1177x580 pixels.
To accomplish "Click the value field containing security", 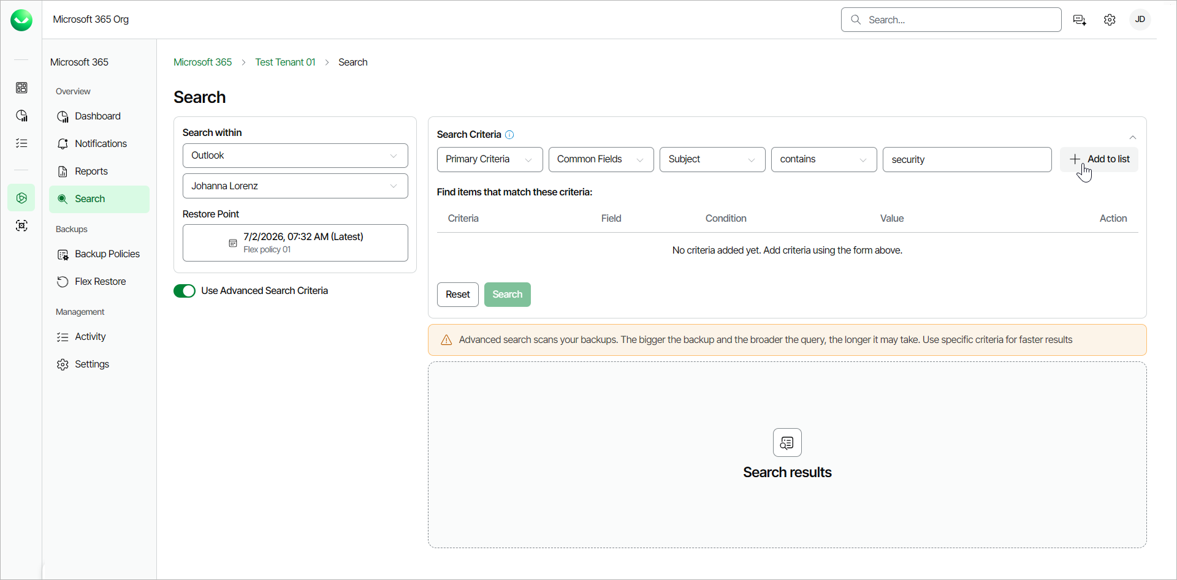I will [967, 159].
